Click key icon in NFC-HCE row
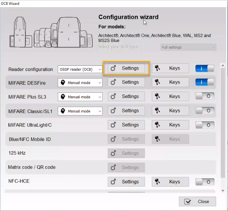The height and width of the screenshot is (211, 228). click(158, 182)
